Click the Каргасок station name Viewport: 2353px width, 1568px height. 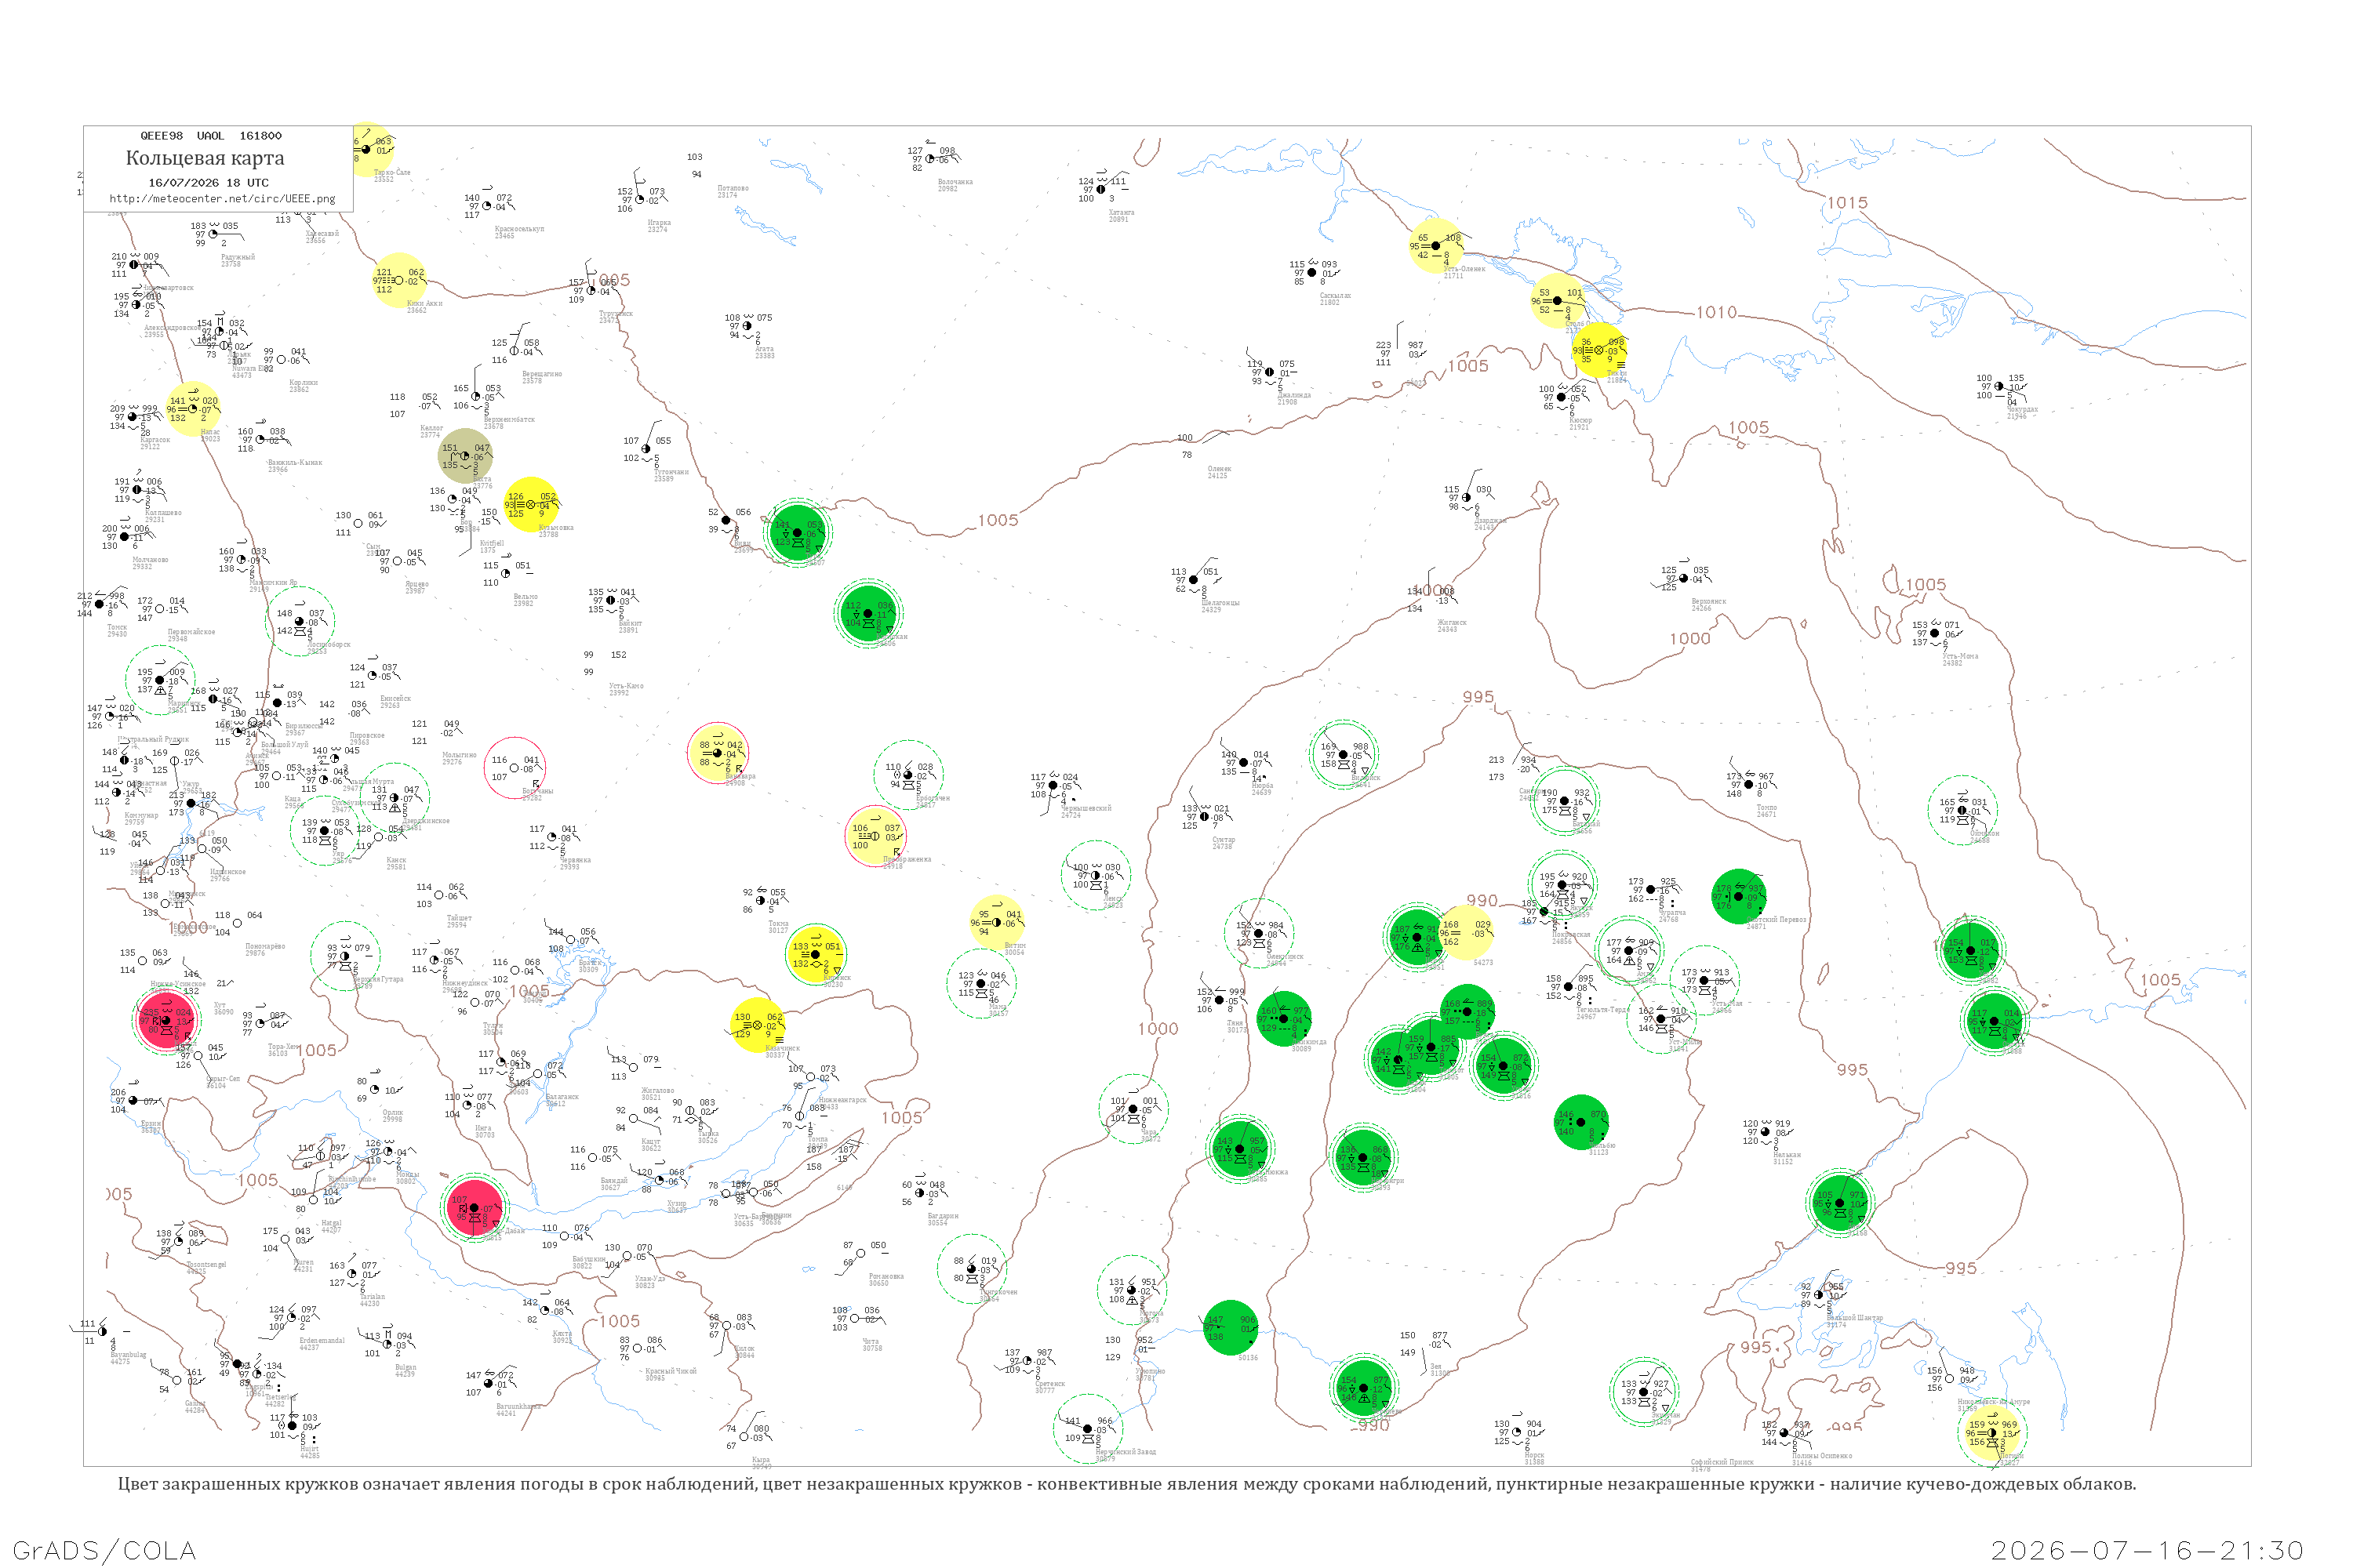tap(155, 440)
